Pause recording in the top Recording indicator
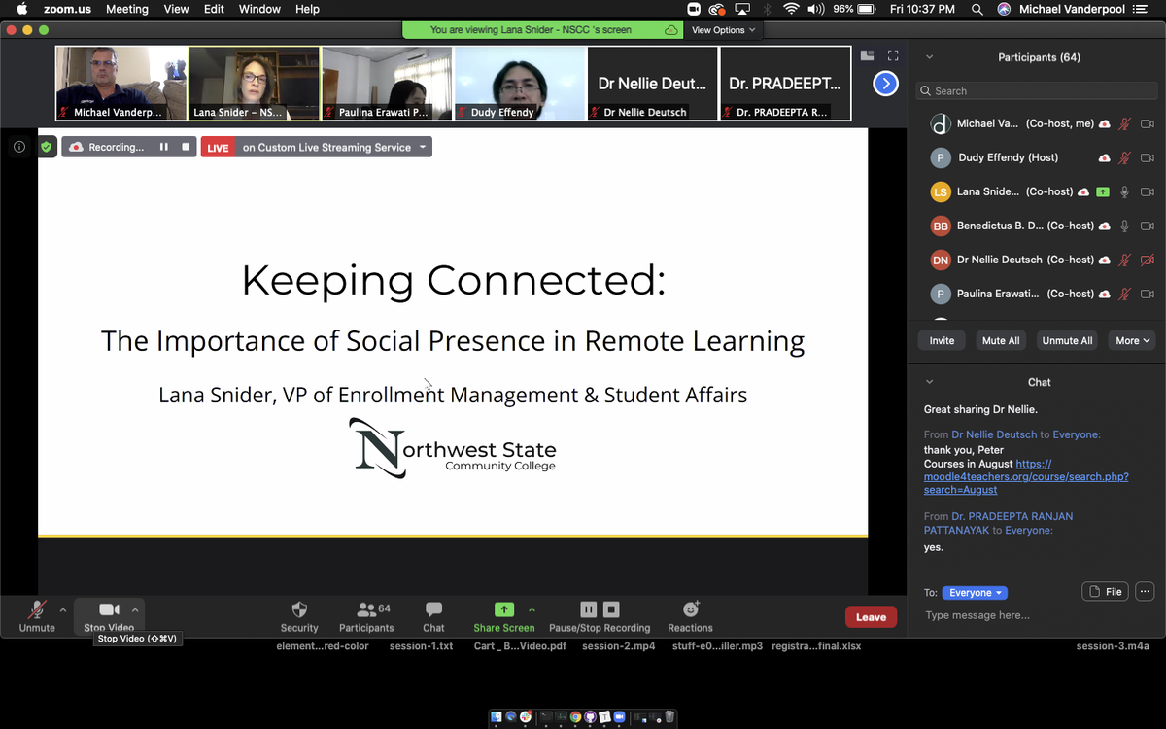This screenshot has height=729, width=1166. [x=163, y=147]
